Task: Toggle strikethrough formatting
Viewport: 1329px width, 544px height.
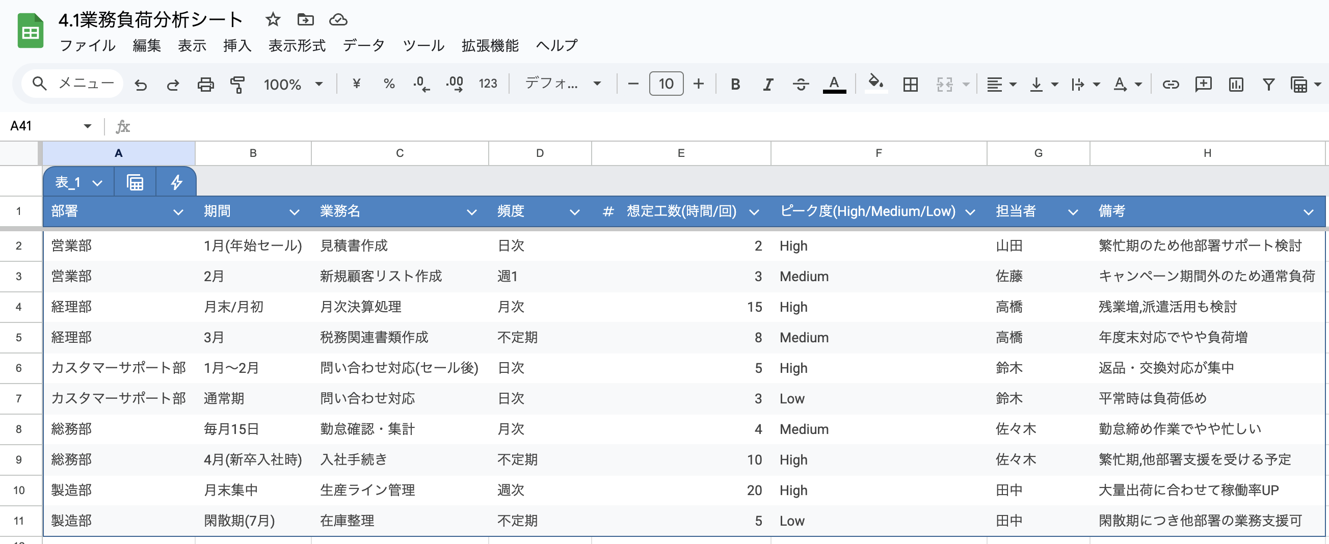Action: tap(800, 84)
